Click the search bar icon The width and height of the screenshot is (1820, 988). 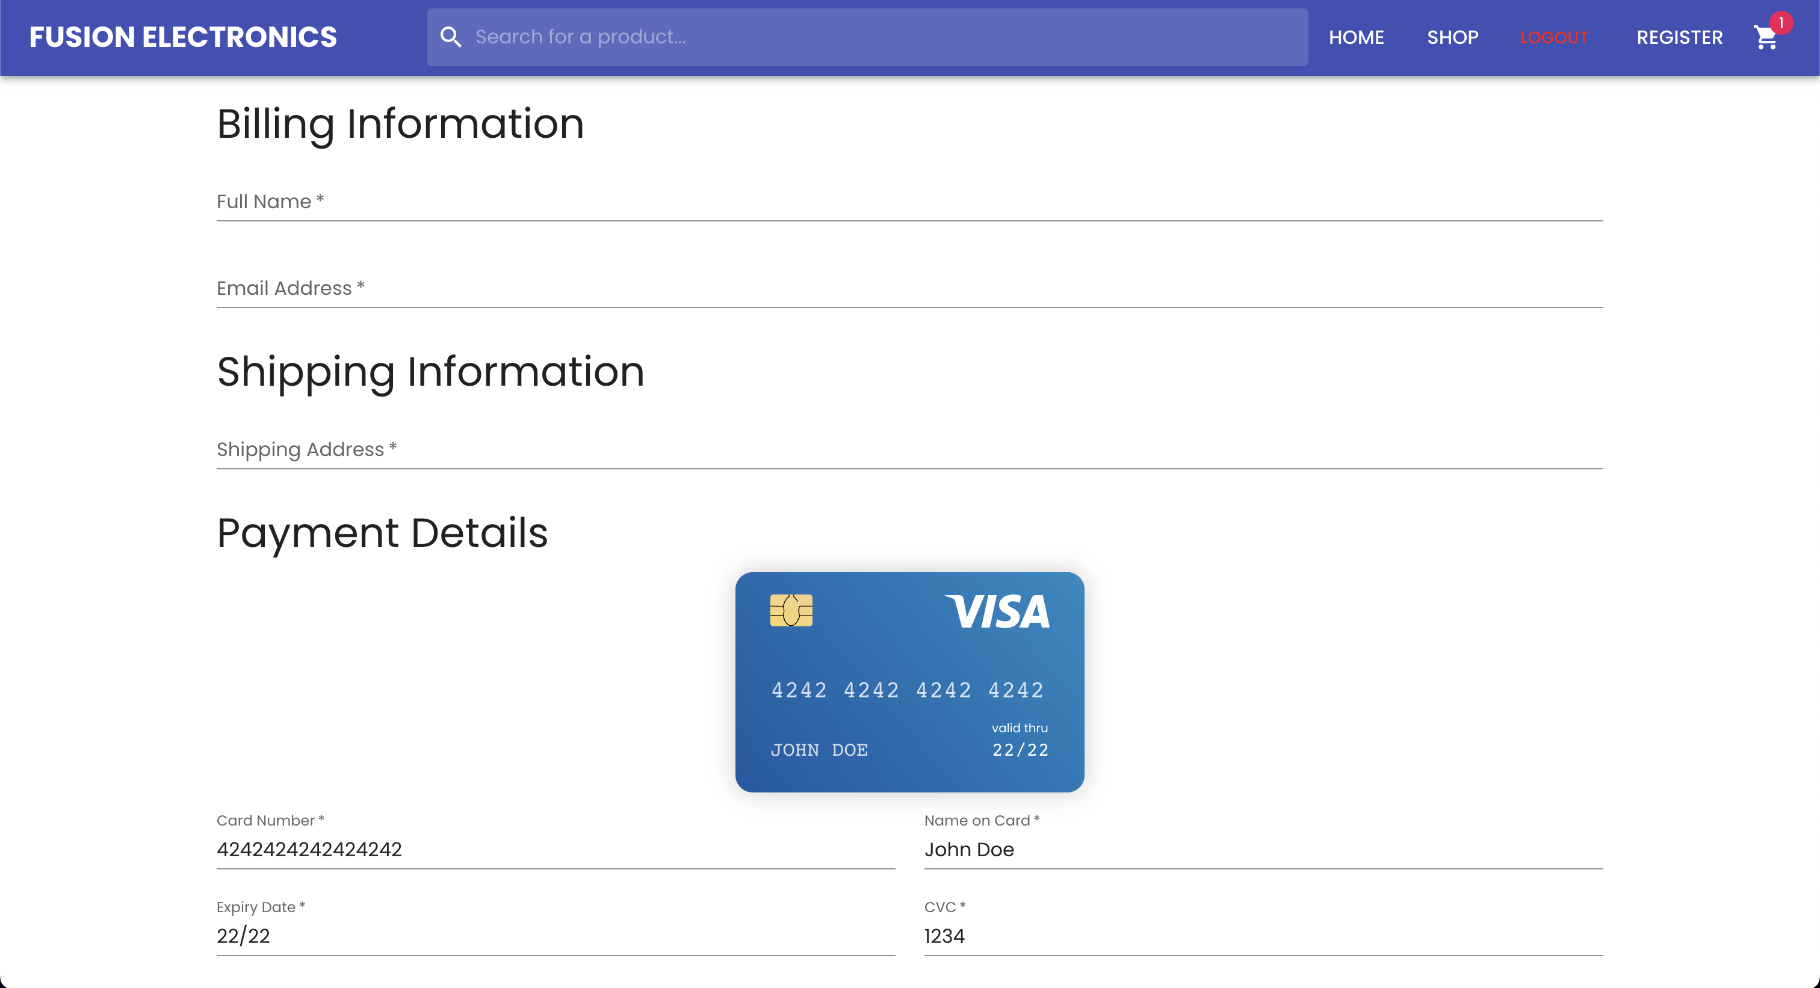(450, 37)
